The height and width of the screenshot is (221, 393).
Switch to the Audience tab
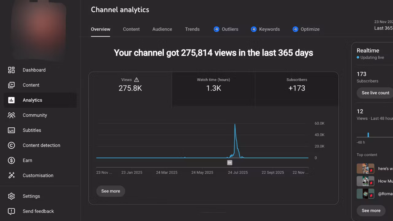[162, 29]
